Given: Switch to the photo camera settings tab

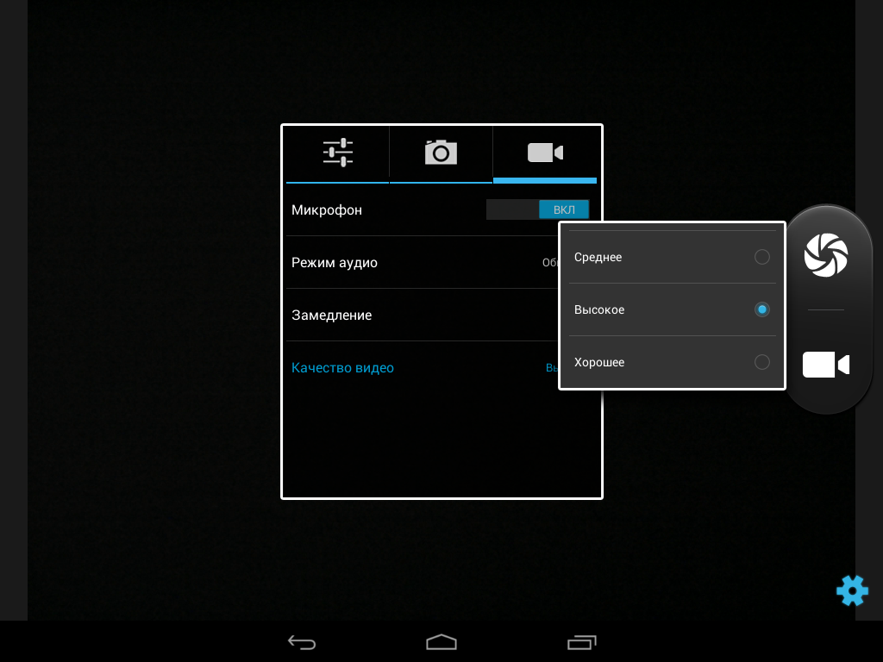Looking at the screenshot, I should click(441, 153).
